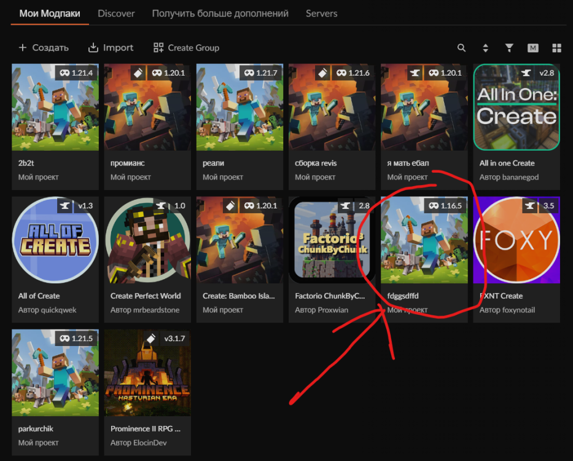Click the plus icon next to Создать
Viewport: 573px width, 461px height.
tap(23, 47)
